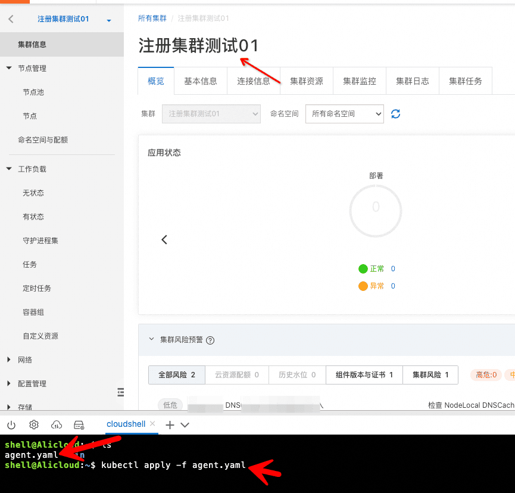This screenshot has width=515, height=493.
Task: Close the cloudshell tab
Action: click(152, 424)
